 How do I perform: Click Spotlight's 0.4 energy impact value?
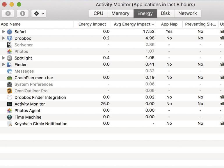coord(106,58)
